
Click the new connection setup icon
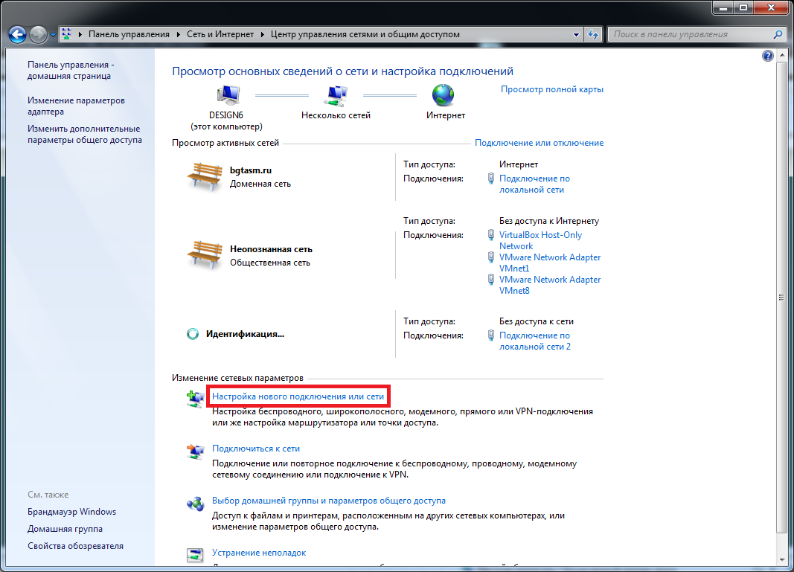tap(196, 399)
